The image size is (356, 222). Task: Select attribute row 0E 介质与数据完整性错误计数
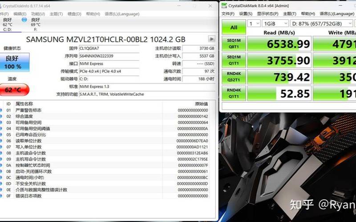105,190
